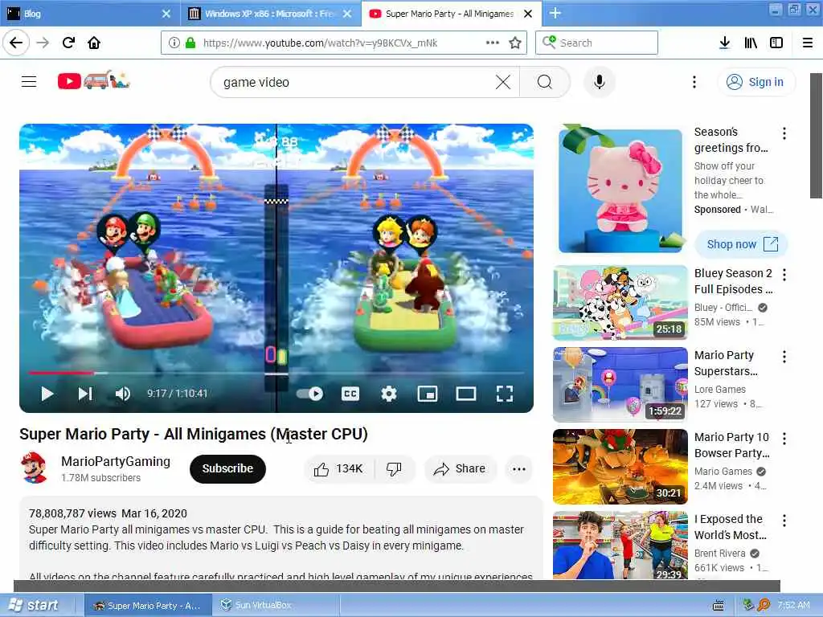Click the Shop now ad button
823x617 pixels.
741,244
